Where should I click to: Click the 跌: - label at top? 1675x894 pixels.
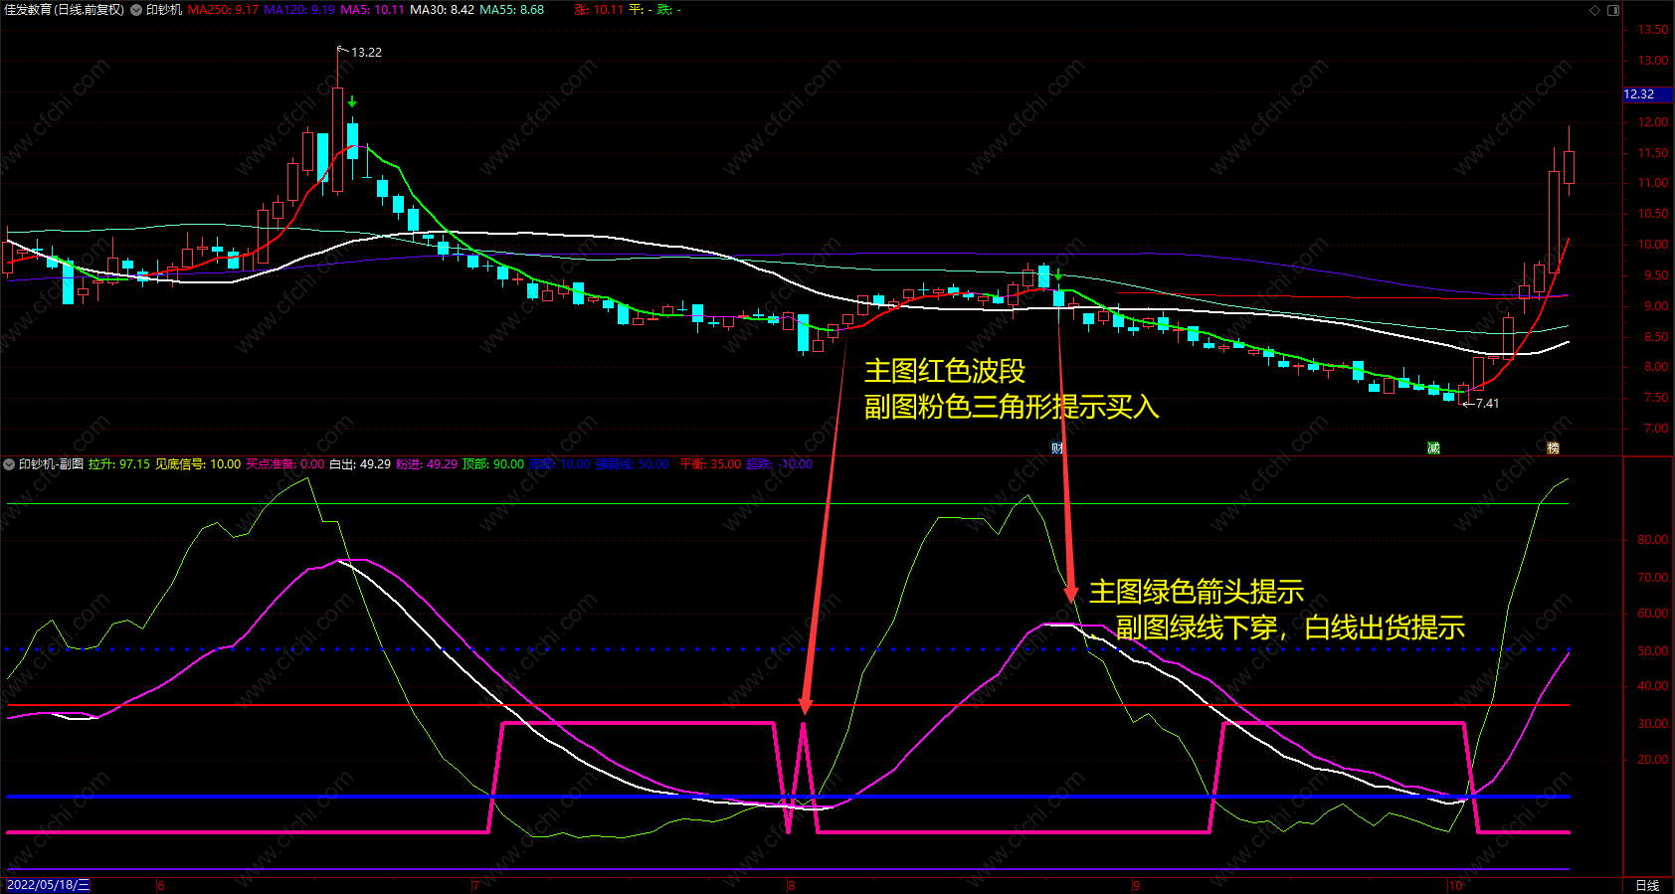(x=669, y=10)
